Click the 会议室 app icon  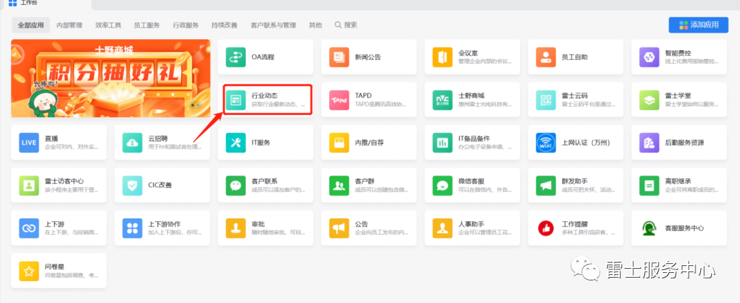point(441,57)
